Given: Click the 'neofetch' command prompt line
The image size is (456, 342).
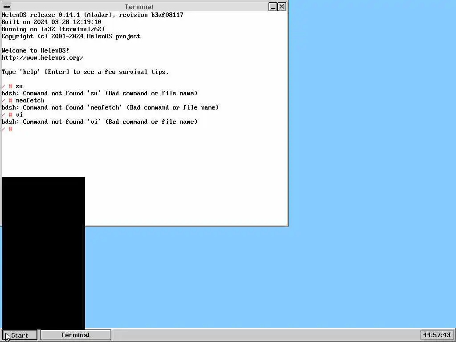Looking at the screenshot, I should [x=23, y=100].
